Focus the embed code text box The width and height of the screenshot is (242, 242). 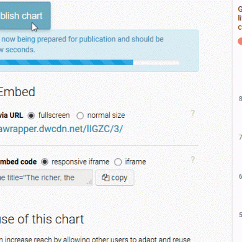click(x=47, y=177)
